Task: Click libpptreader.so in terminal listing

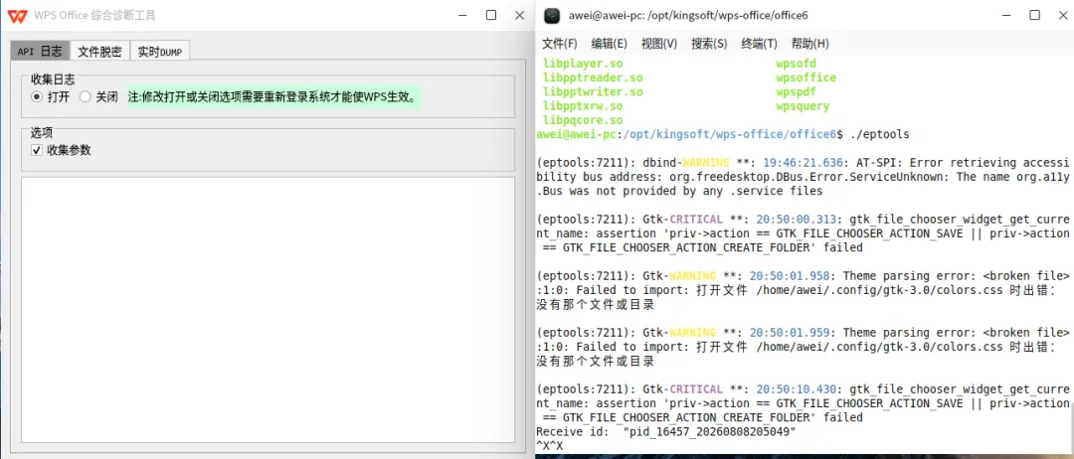Action: pyautogui.click(x=593, y=77)
